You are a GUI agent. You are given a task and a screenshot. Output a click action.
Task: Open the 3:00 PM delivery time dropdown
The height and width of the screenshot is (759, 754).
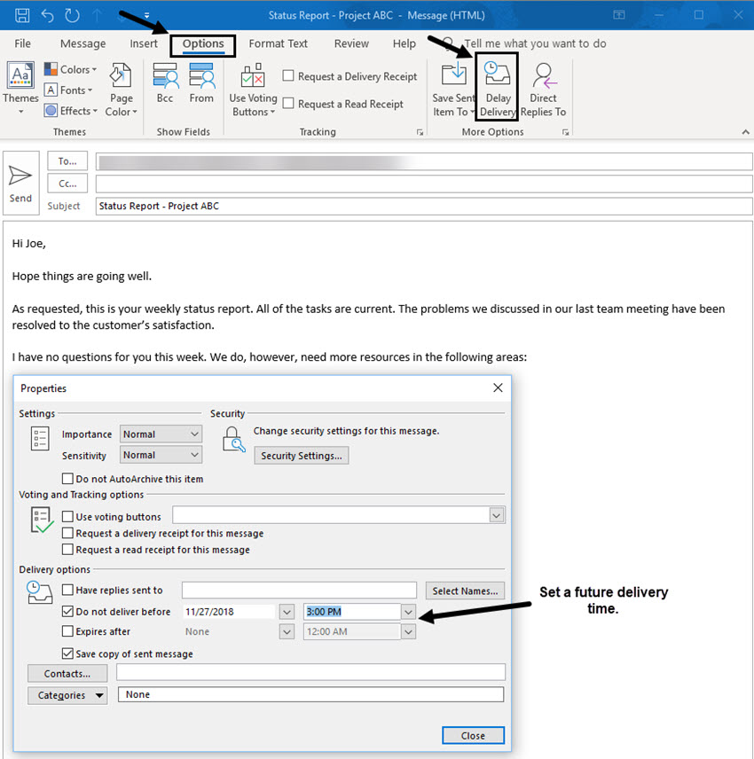click(x=406, y=611)
